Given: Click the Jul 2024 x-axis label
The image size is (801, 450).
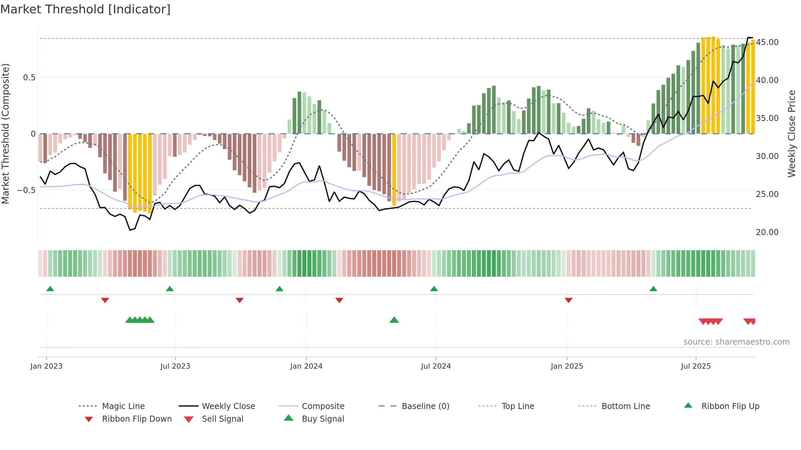Looking at the screenshot, I should tap(436, 366).
